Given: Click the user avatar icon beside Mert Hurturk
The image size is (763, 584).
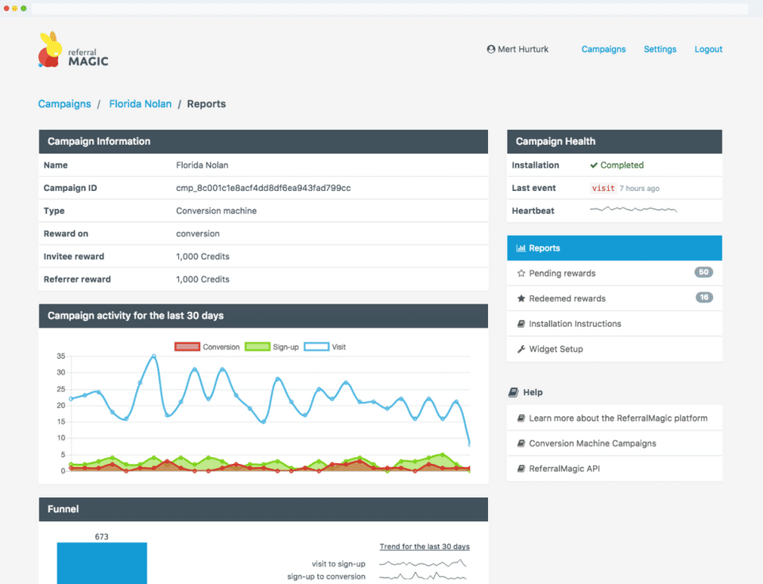Looking at the screenshot, I should tap(491, 49).
